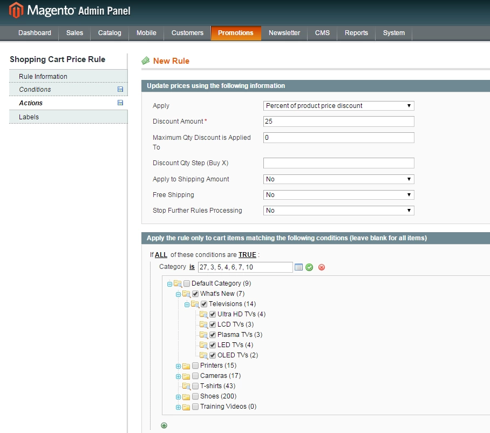The width and height of the screenshot is (490, 433).
Task: Switch to the Rule Information tab
Action: pos(69,76)
